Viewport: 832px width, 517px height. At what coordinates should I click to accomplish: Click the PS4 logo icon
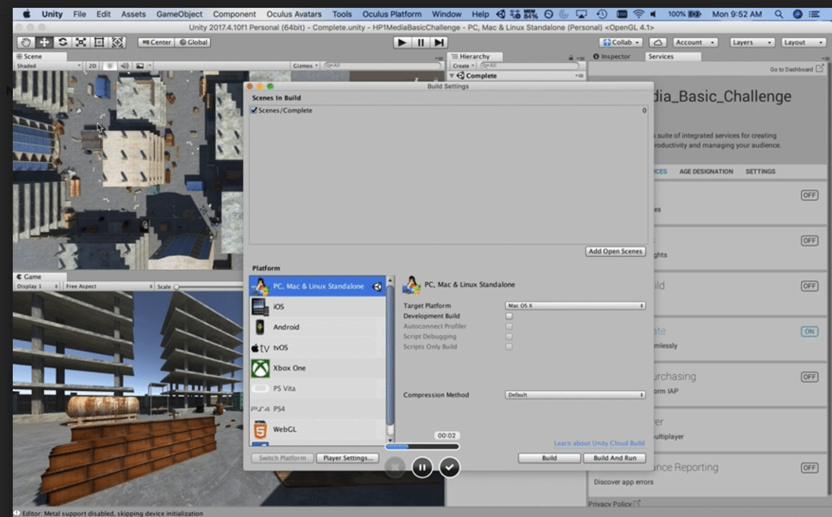pyautogui.click(x=260, y=409)
